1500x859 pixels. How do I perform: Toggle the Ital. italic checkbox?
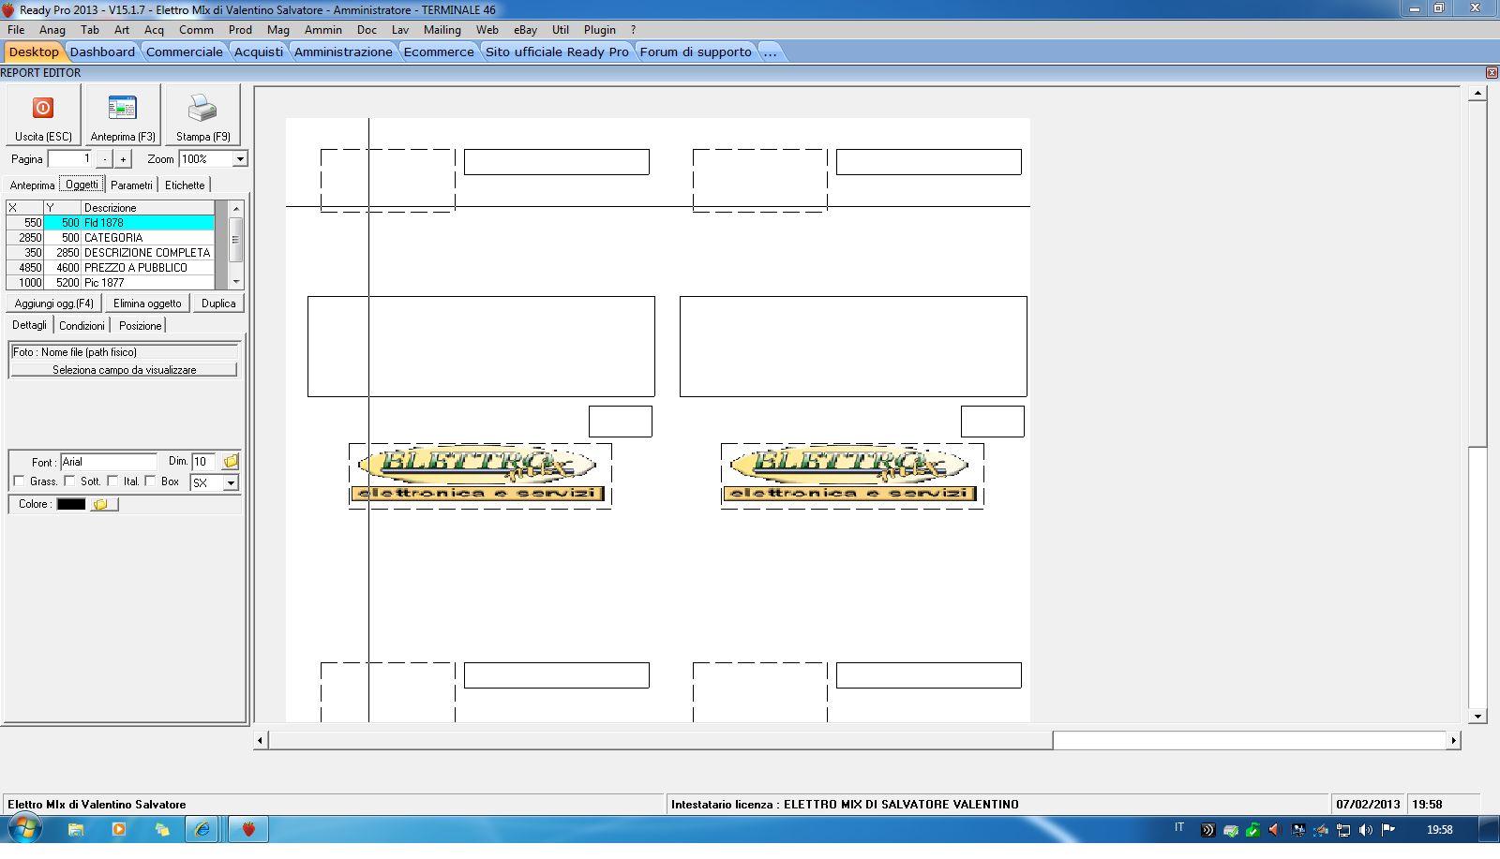112,481
